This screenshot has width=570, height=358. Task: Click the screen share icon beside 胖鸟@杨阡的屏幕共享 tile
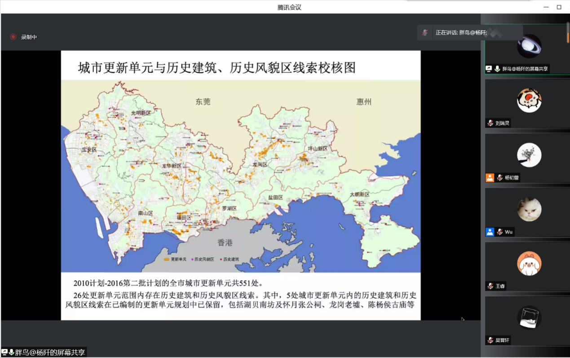tap(489, 69)
